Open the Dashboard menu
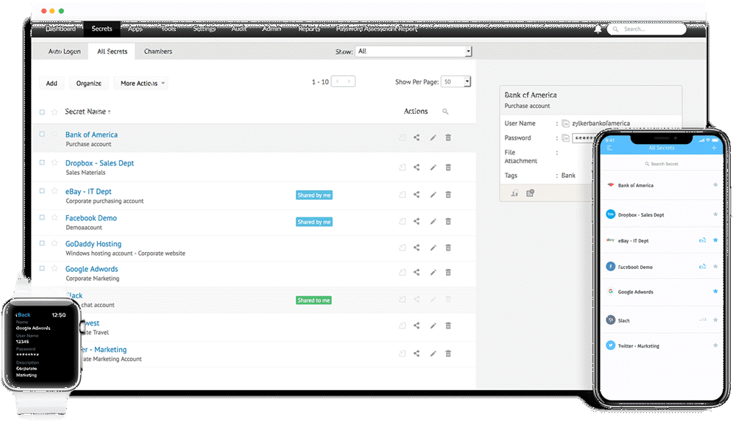Viewport: 736px width, 421px height. [60, 29]
